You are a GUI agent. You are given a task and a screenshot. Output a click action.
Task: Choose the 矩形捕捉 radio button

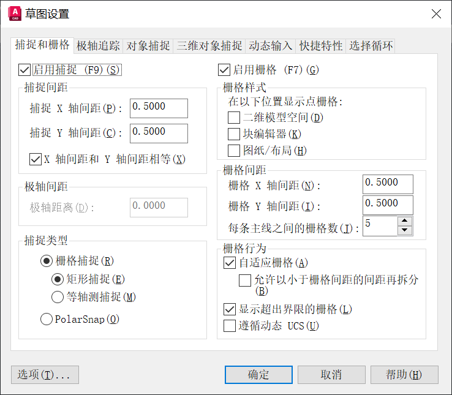[x=58, y=279]
